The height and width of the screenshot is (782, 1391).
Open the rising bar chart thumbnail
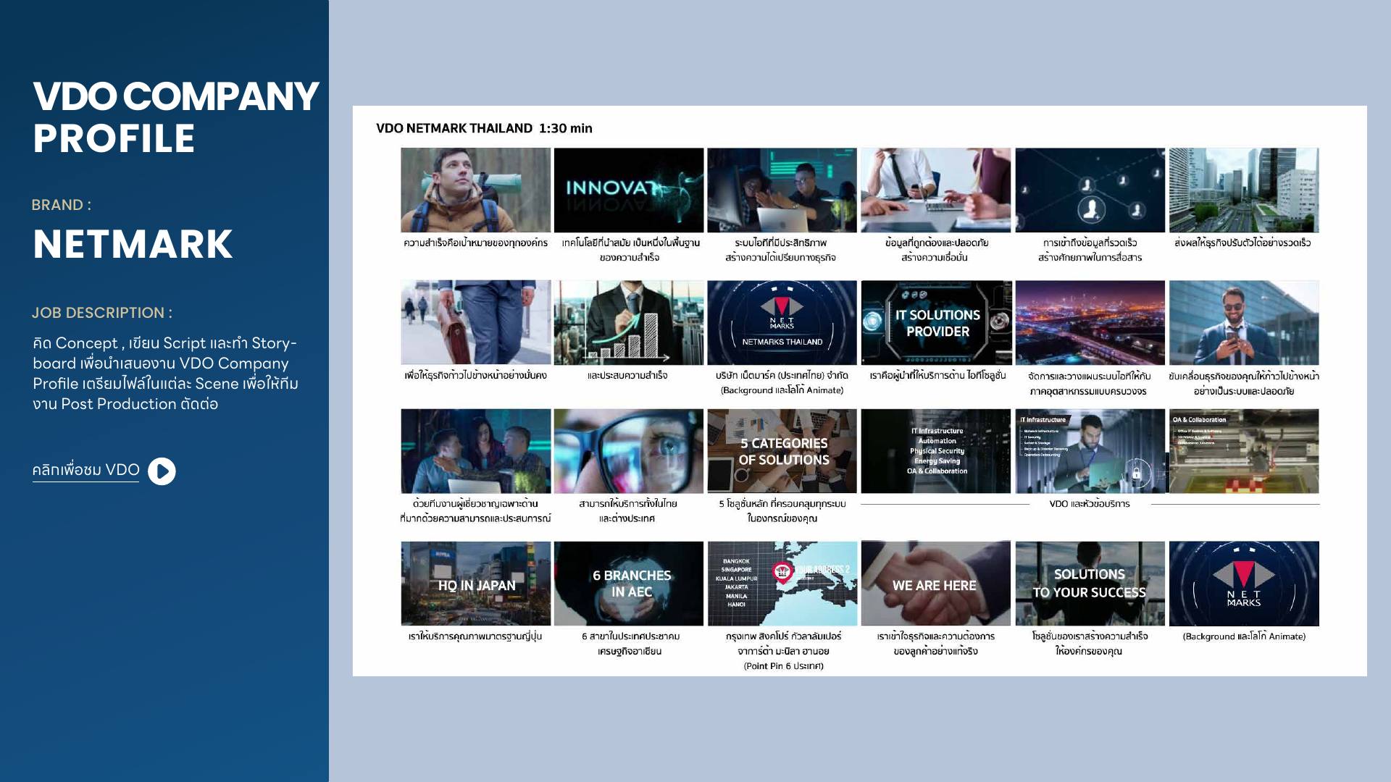pyautogui.click(x=629, y=322)
